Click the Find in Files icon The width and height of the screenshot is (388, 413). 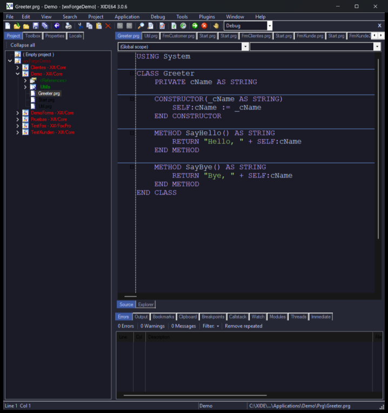[150, 26]
